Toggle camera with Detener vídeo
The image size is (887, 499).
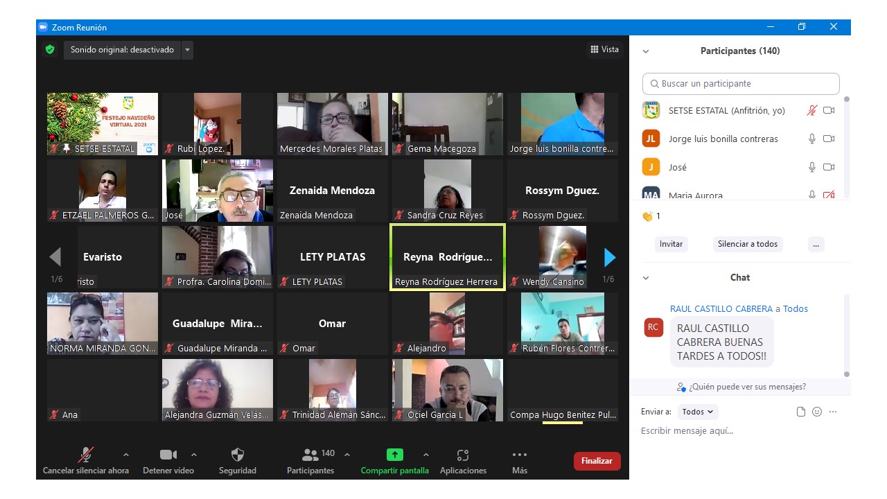(x=168, y=455)
